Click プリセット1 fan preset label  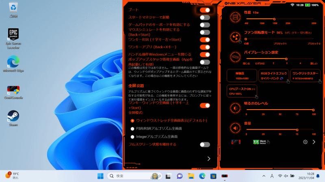[x=280, y=44]
